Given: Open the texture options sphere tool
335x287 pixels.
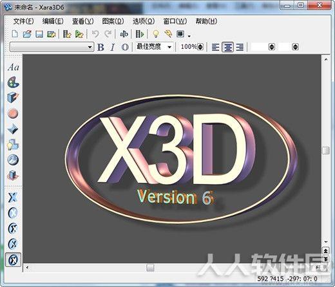Looking at the screenshot, I should (13, 160).
